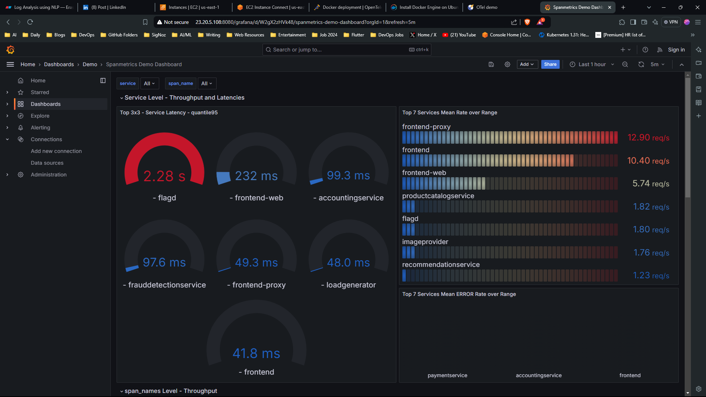Viewport: 706px width, 397px height.
Task: Click Demo in the breadcrumb
Action: [x=90, y=64]
